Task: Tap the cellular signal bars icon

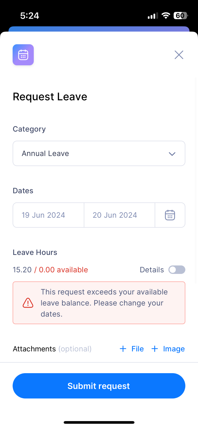Action: [153, 16]
